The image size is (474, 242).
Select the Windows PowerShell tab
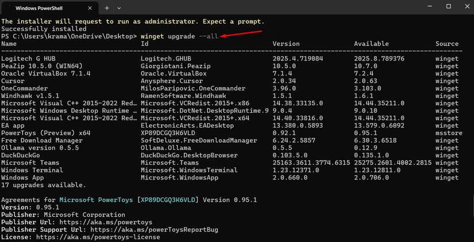pos(42,8)
